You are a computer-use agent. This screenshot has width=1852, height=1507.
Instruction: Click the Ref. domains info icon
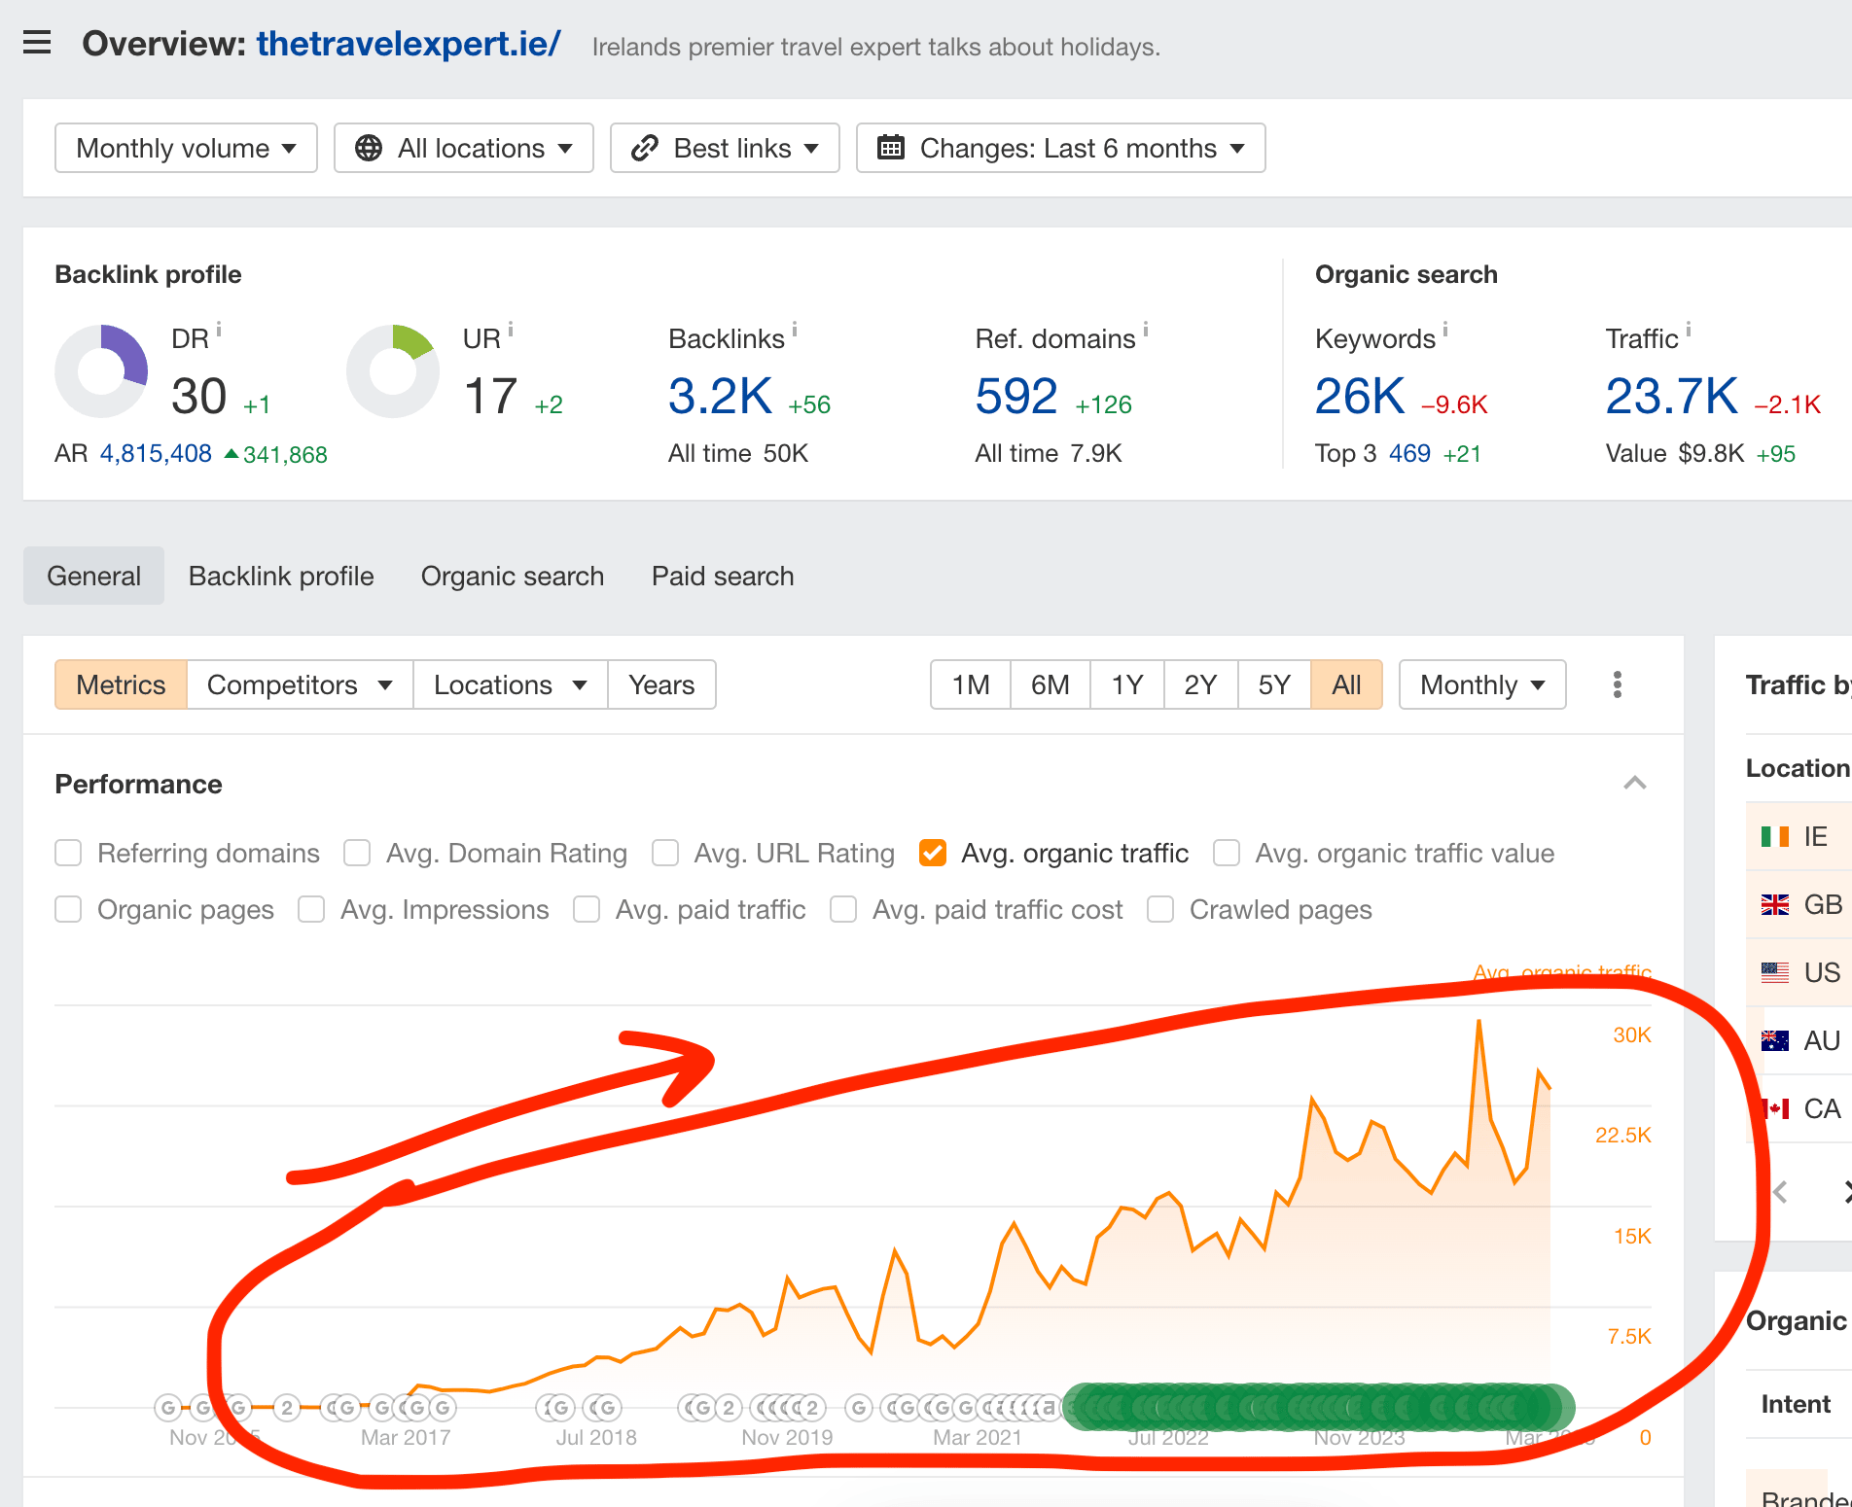click(1146, 330)
